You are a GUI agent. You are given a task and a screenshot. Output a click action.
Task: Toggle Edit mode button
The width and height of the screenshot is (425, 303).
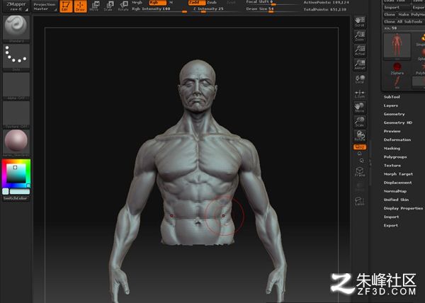(66, 6)
